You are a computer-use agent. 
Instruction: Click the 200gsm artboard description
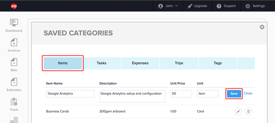112,111
